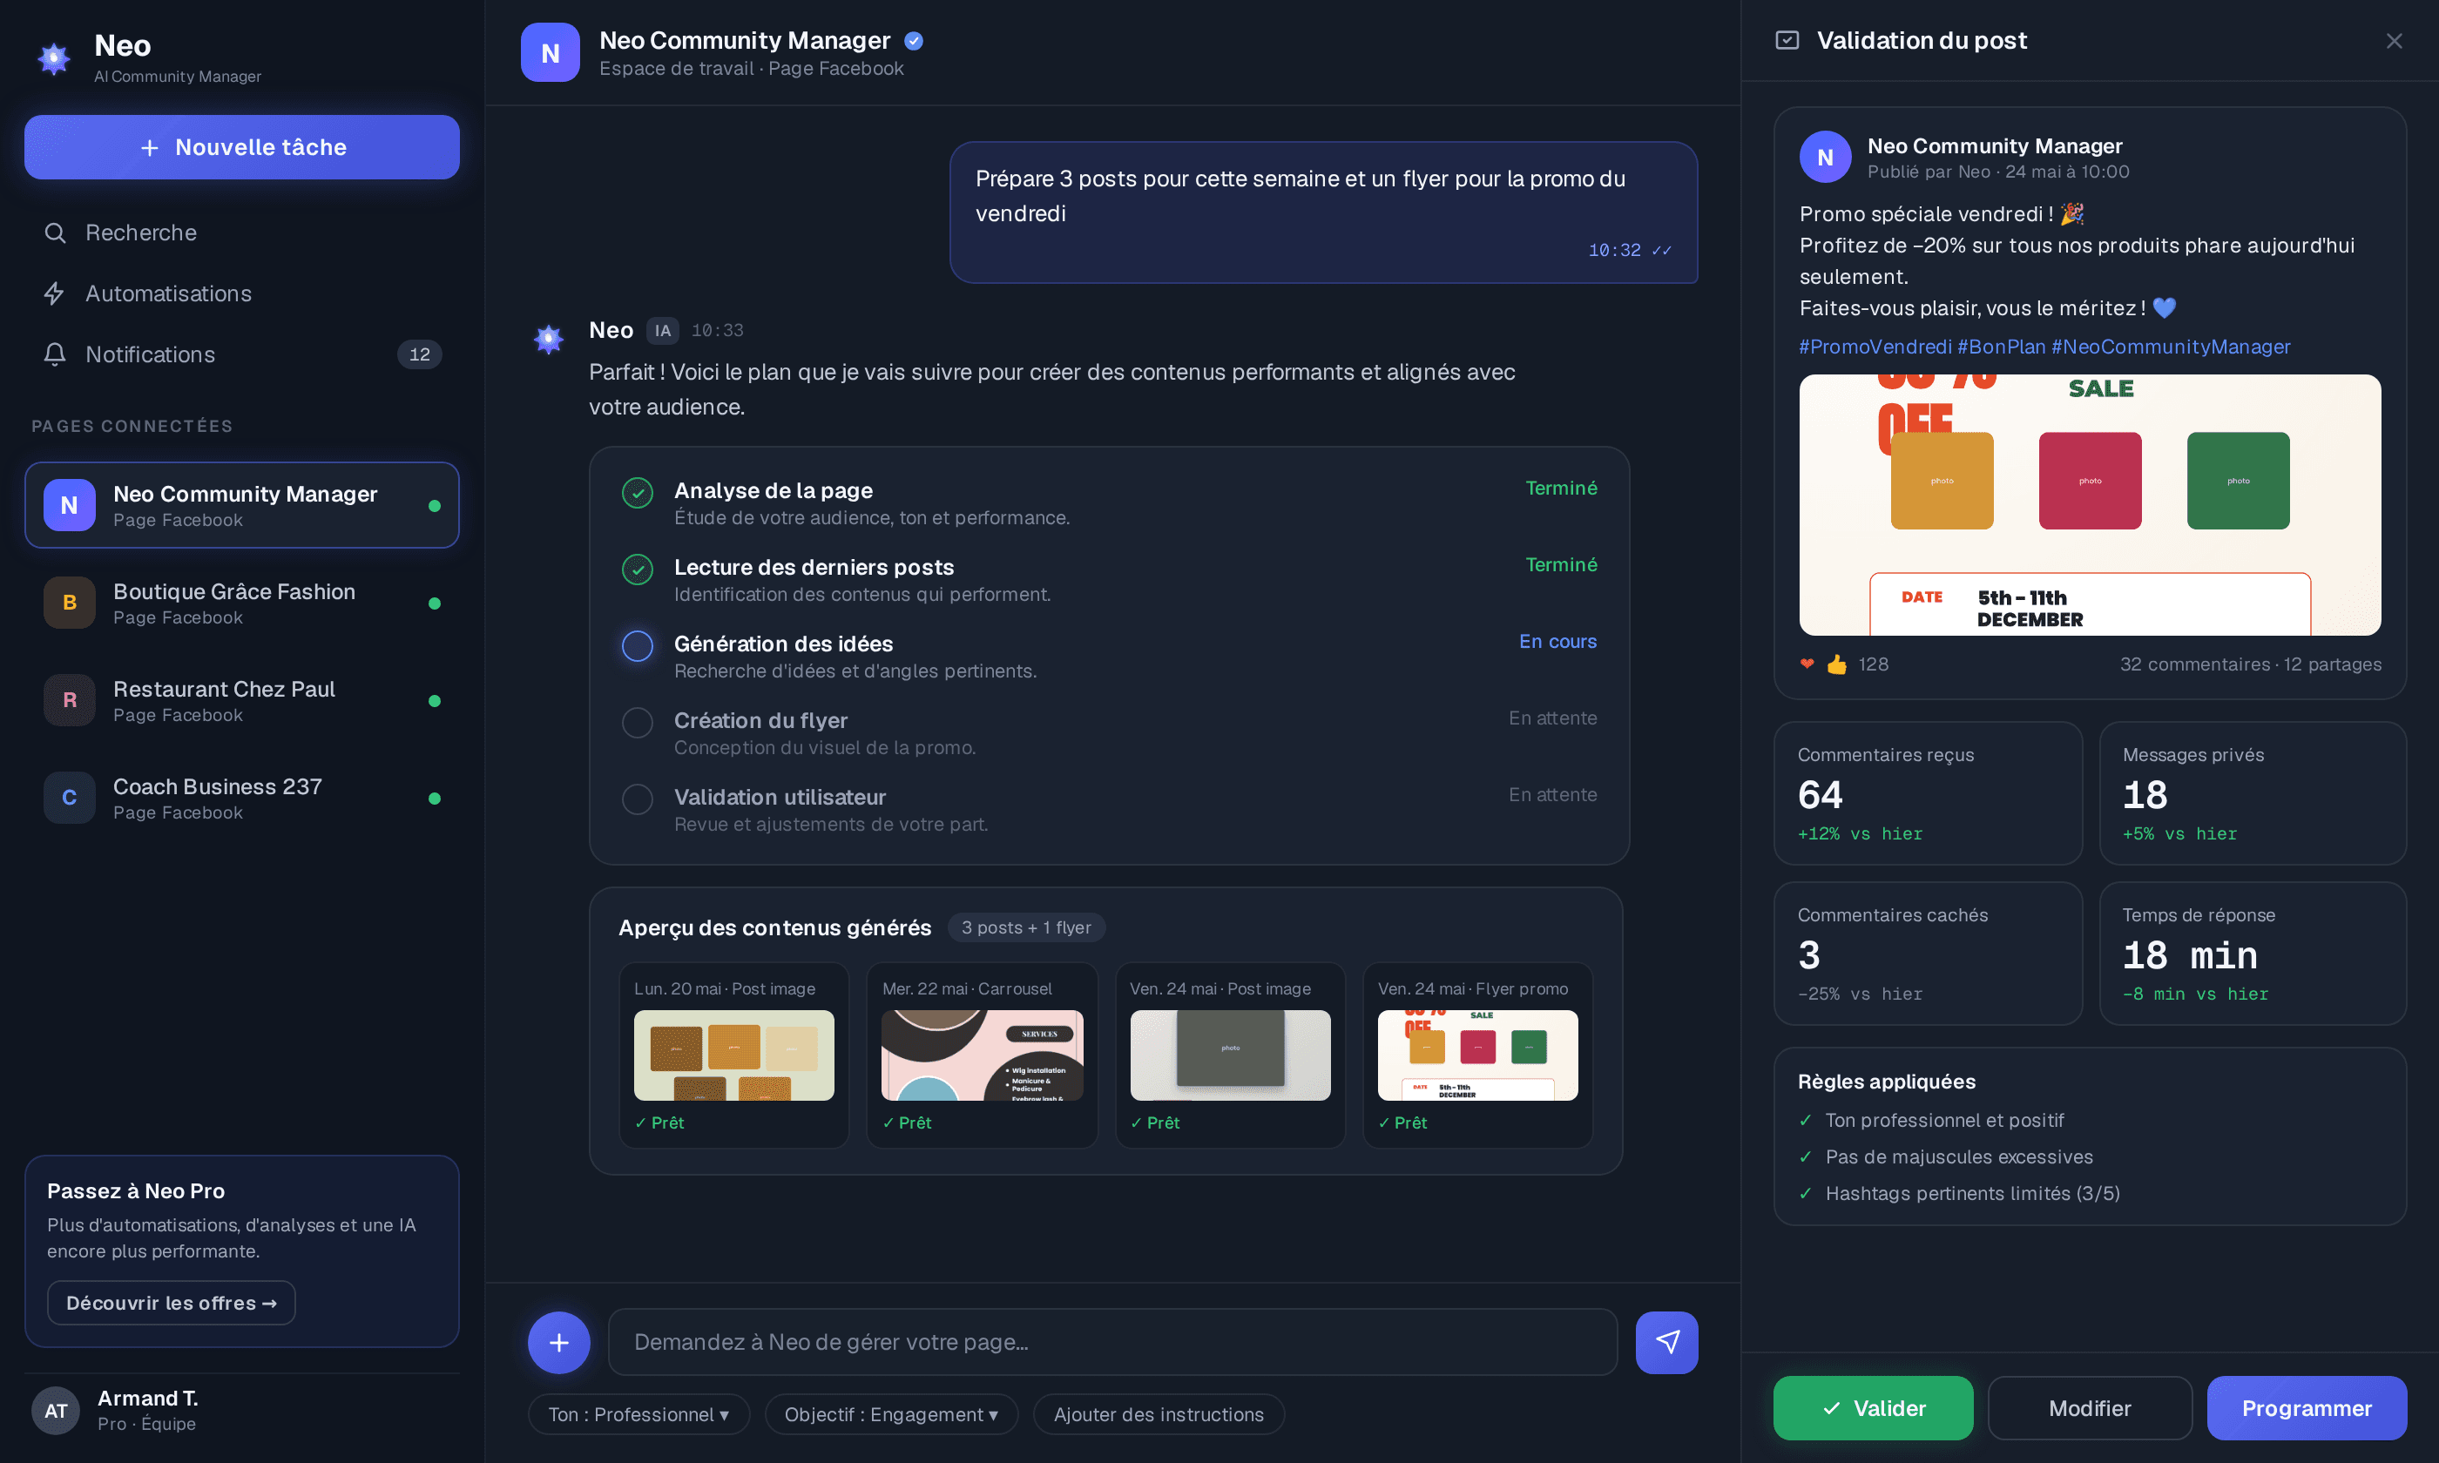Click checked circle for Lecture des derniers posts
Screen dimensions: 2439x1463
pos(638,570)
